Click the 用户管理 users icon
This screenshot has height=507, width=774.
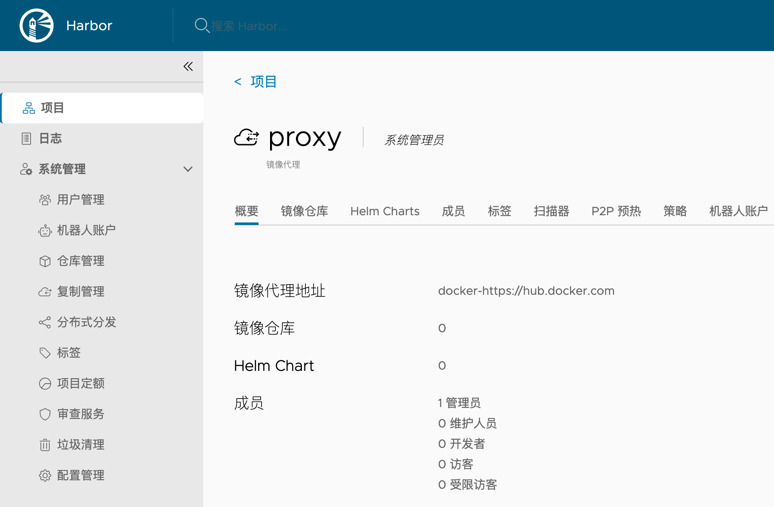(x=45, y=200)
